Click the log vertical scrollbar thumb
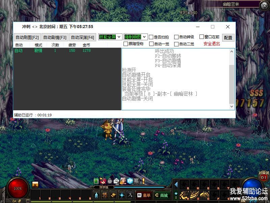The width and height of the screenshot is (270, 203). point(232,84)
